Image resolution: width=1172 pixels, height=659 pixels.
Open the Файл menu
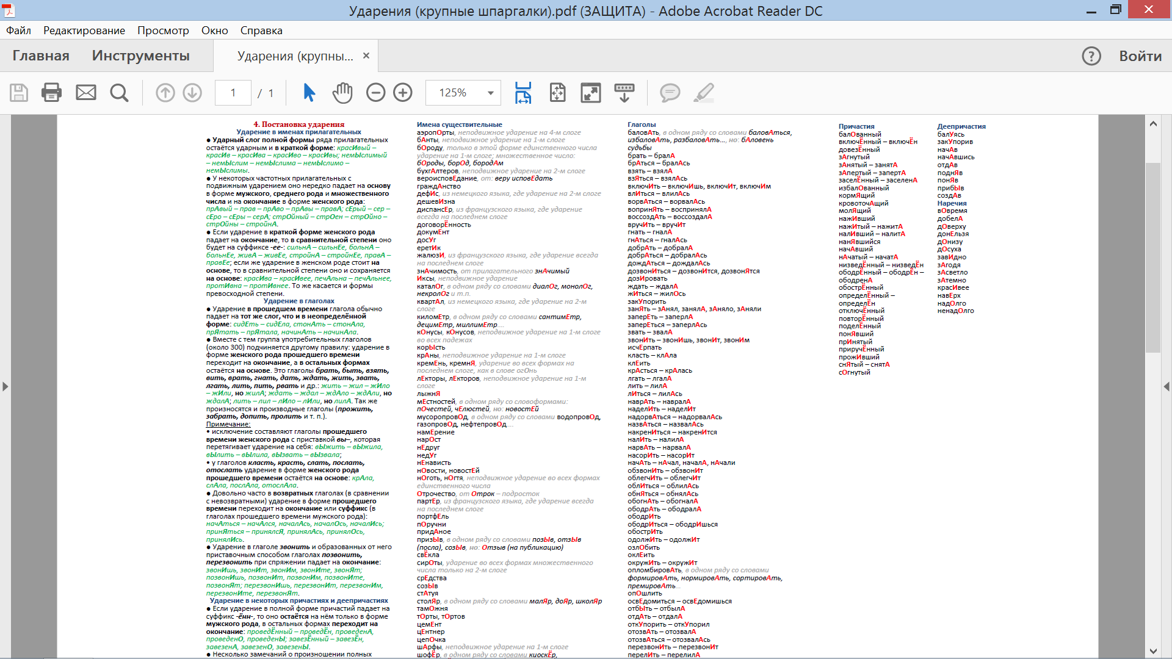[18, 31]
